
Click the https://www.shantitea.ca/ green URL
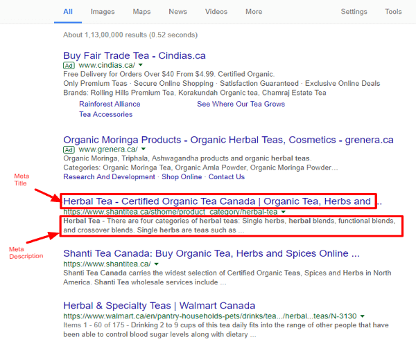[x=107, y=264]
